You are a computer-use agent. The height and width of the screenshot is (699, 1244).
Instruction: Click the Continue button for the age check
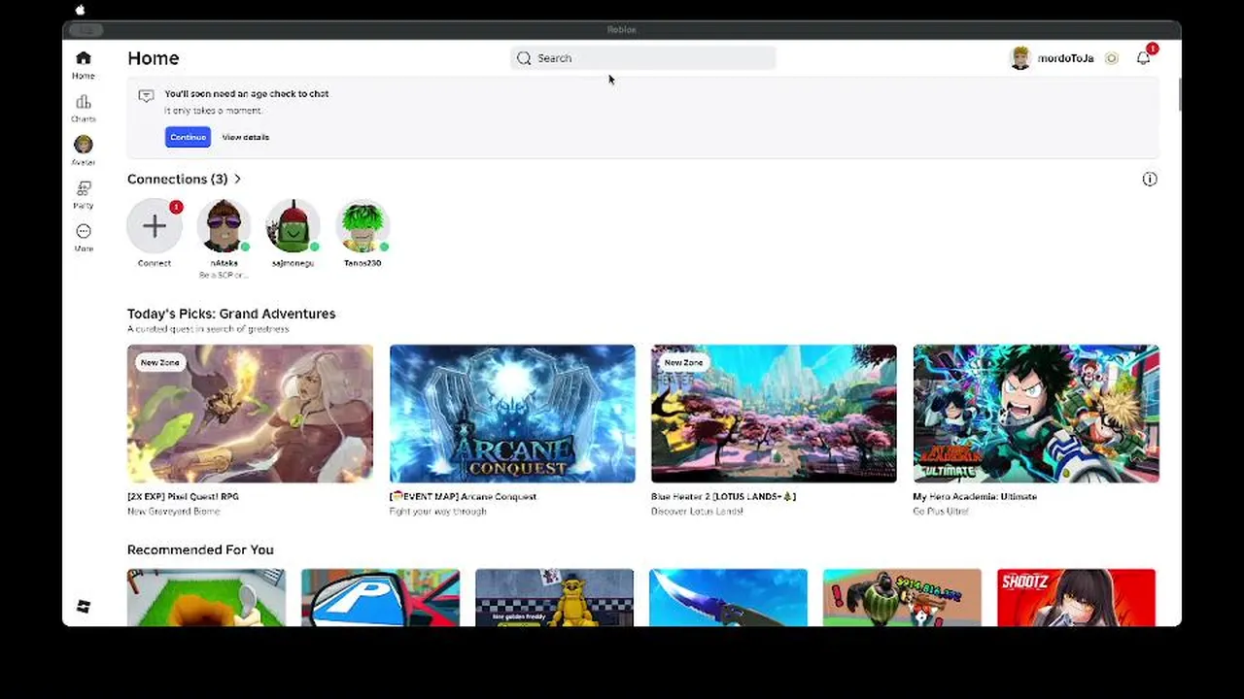[188, 137]
